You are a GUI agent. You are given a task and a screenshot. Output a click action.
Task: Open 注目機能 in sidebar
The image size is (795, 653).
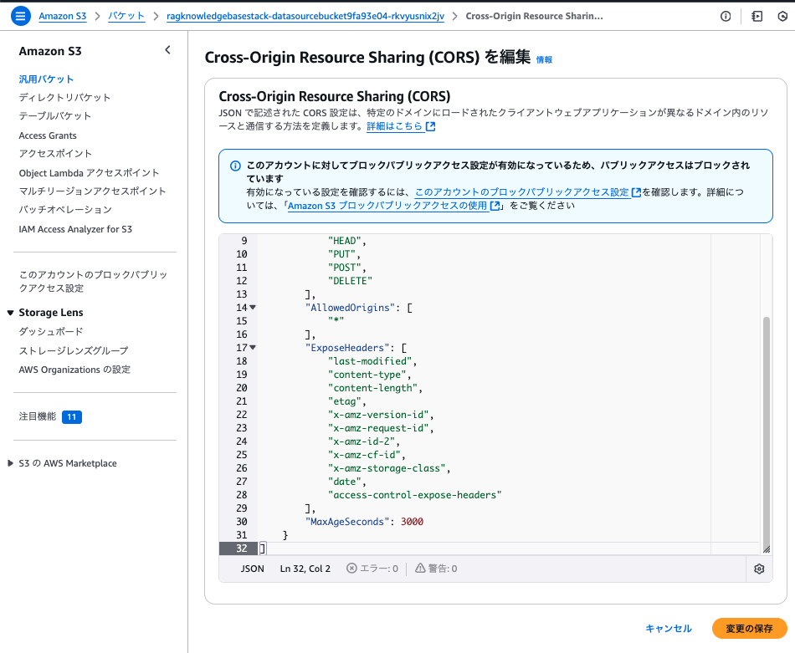(x=38, y=416)
